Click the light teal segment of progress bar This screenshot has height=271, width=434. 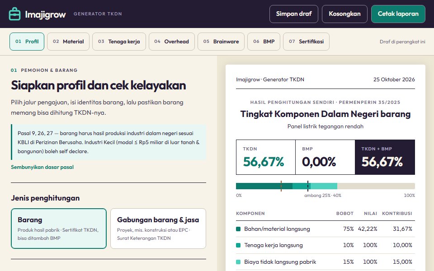(324, 186)
